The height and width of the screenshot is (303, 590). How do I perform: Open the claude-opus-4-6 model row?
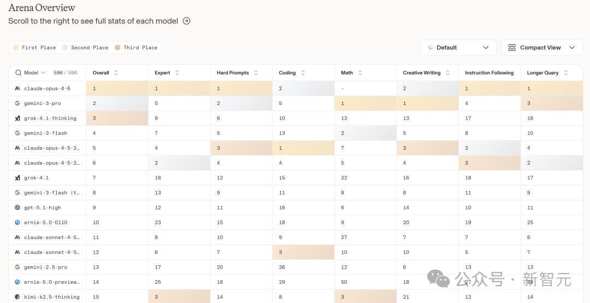coord(296,89)
